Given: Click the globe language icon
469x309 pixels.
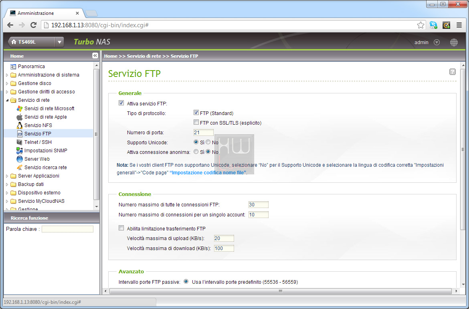Looking at the screenshot, I should [454, 42].
